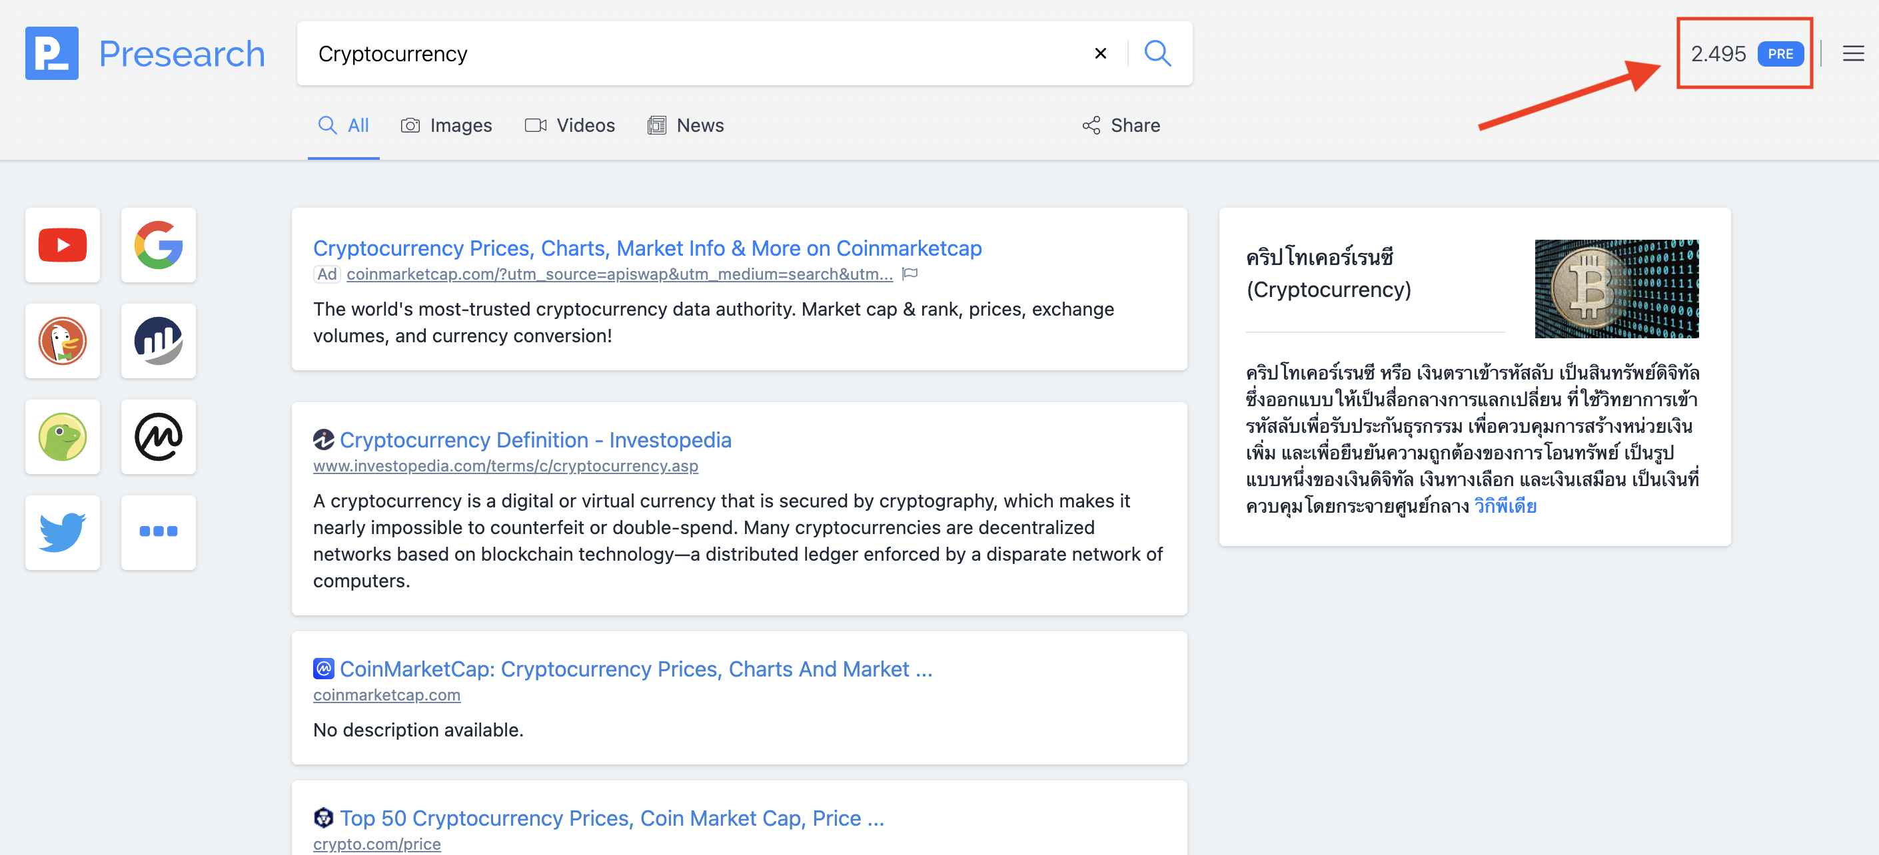This screenshot has height=855, width=1879.
Task: Click the DuckDuckGo provider icon
Action: 62,340
